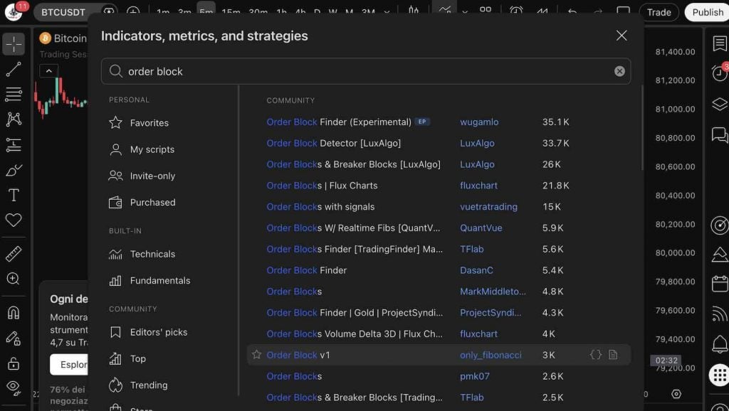
Task: Lock all drawing tools
Action: pyautogui.click(x=14, y=363)
